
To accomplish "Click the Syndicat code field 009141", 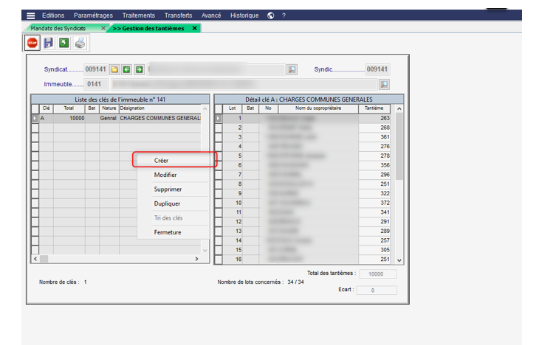I will click(96, 69).
